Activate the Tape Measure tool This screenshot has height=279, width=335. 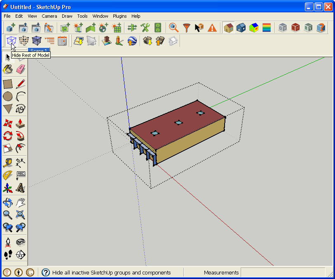8,162
